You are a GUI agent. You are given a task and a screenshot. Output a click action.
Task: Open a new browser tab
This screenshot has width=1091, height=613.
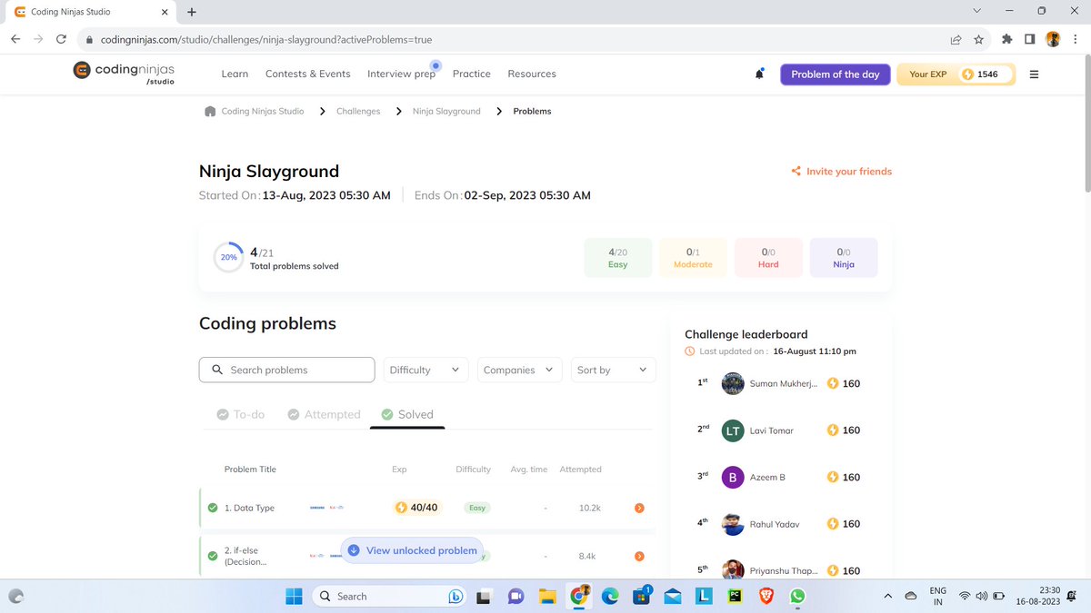click(192, 12)
